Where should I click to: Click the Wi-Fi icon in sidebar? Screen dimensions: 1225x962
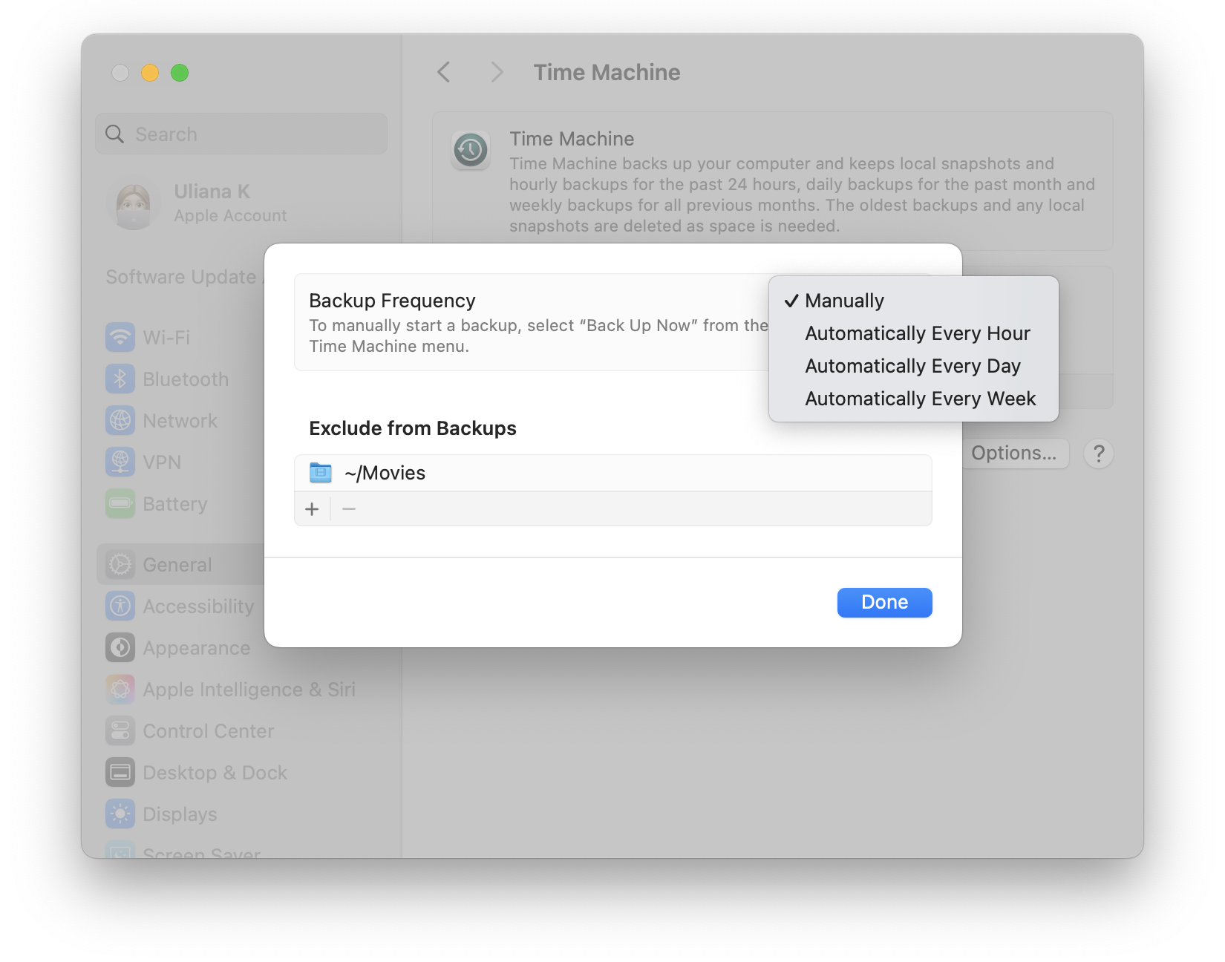(x=120, y=337)
